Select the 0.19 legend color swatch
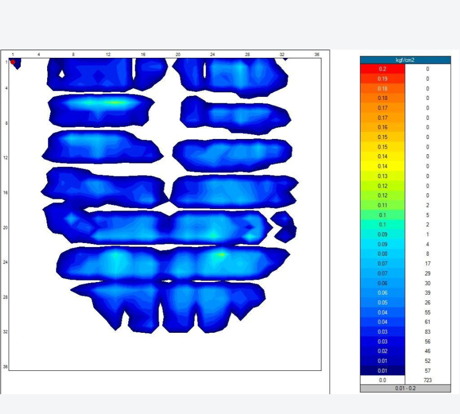 (x=382, y=79)
